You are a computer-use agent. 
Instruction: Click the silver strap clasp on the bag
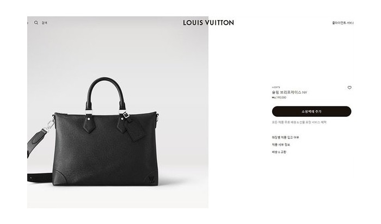51,125
